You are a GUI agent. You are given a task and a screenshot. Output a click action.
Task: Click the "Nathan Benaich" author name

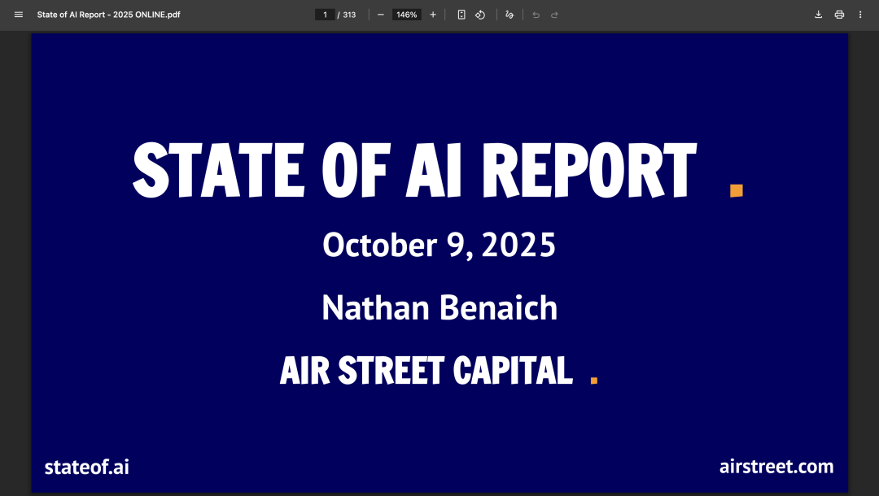[439, 308]
